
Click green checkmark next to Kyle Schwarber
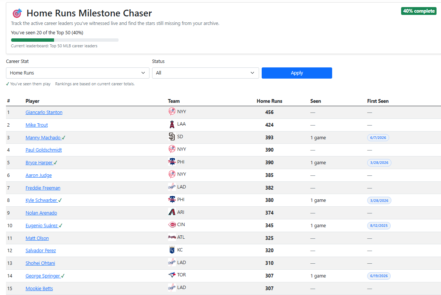[x=60, y=200]
